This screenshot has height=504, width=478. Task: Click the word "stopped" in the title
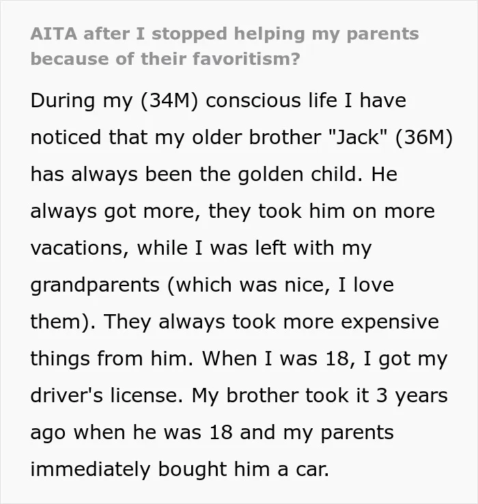[189, 34]
